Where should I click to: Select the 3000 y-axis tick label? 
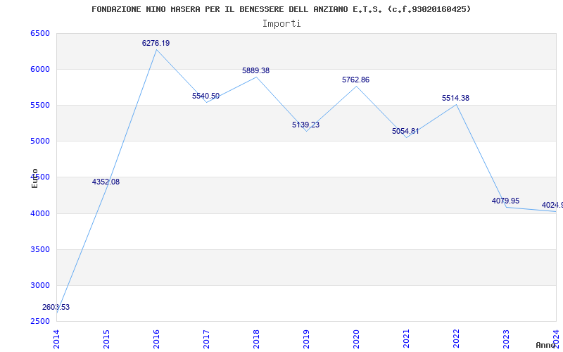click(x=40, y=285)
